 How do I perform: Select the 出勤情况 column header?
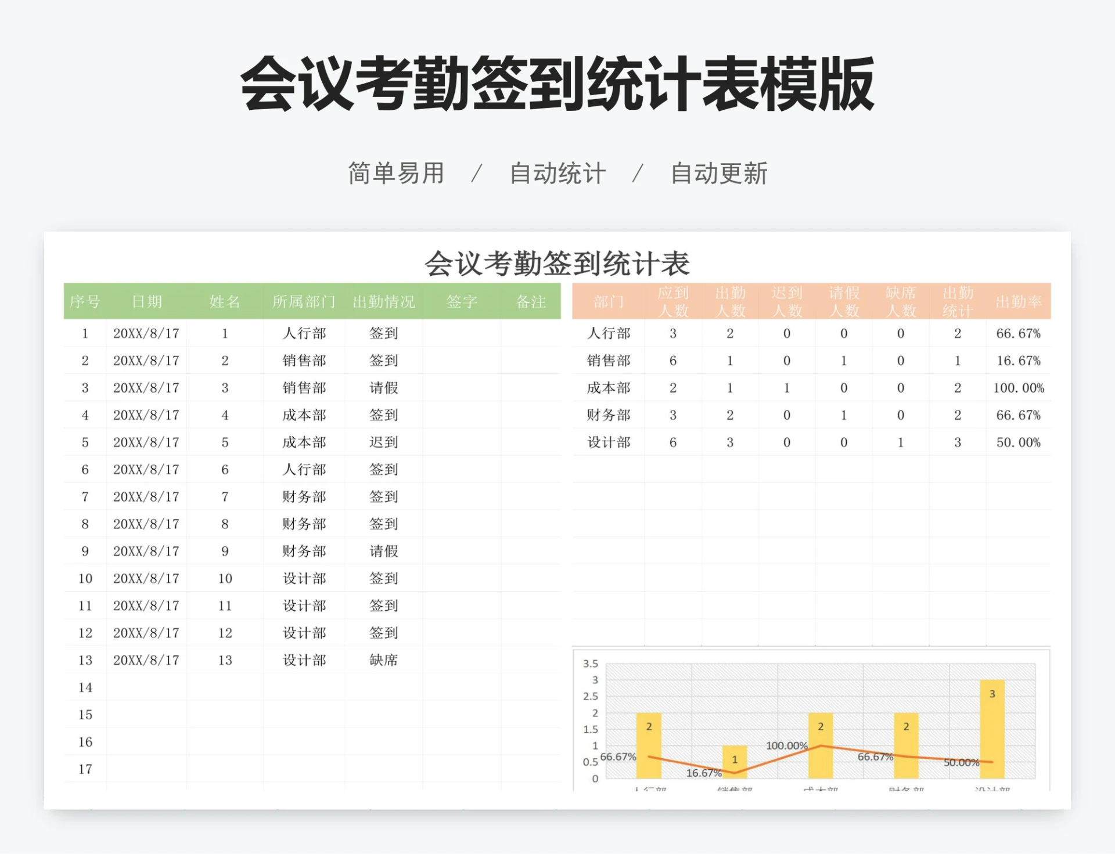point(383,302)
